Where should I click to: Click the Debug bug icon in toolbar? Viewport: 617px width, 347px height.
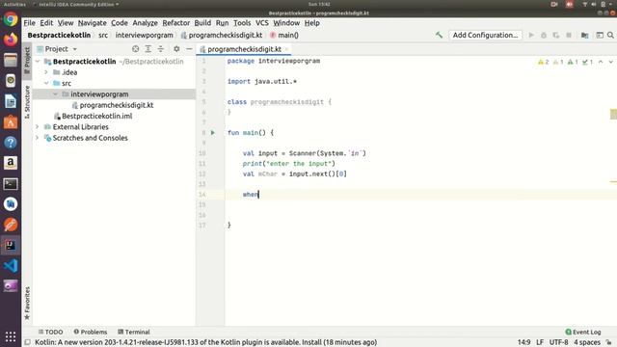point(544,35)
